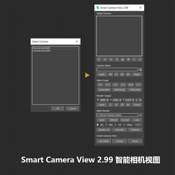Click the ratio spinner arrows next to 1.333
The width and height of the screenshot is (175, 175).
133,100
